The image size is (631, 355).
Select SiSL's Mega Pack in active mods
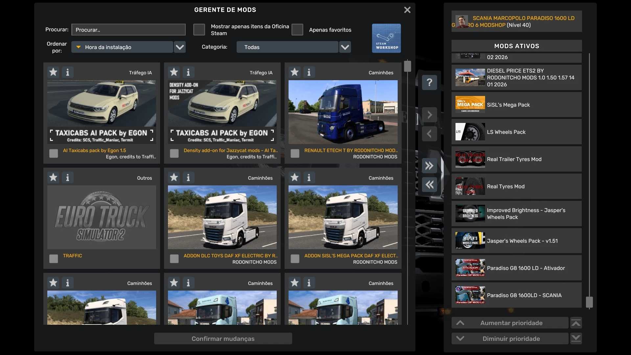click(x=516, y=105)
